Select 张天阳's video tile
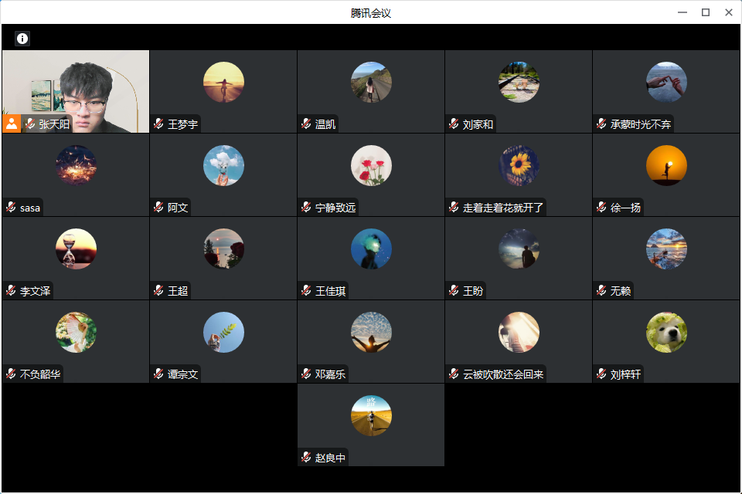 point(76,92)
